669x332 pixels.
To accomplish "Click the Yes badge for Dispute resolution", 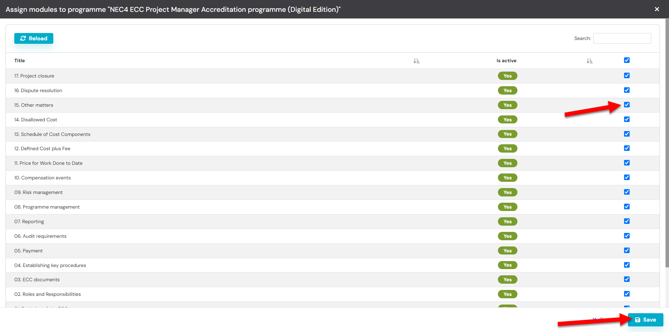I will coord(507,90).
